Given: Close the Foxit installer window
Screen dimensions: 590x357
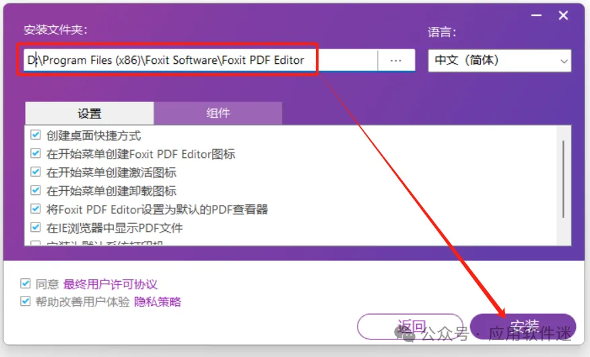Looking at the screenshot, I should pos(563,15).
